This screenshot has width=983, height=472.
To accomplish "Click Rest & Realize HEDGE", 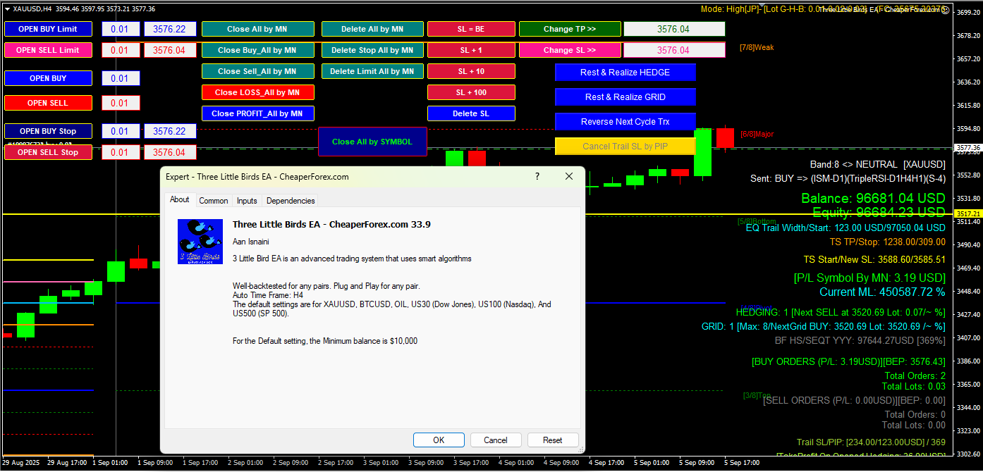I will [x=625, y=73].
